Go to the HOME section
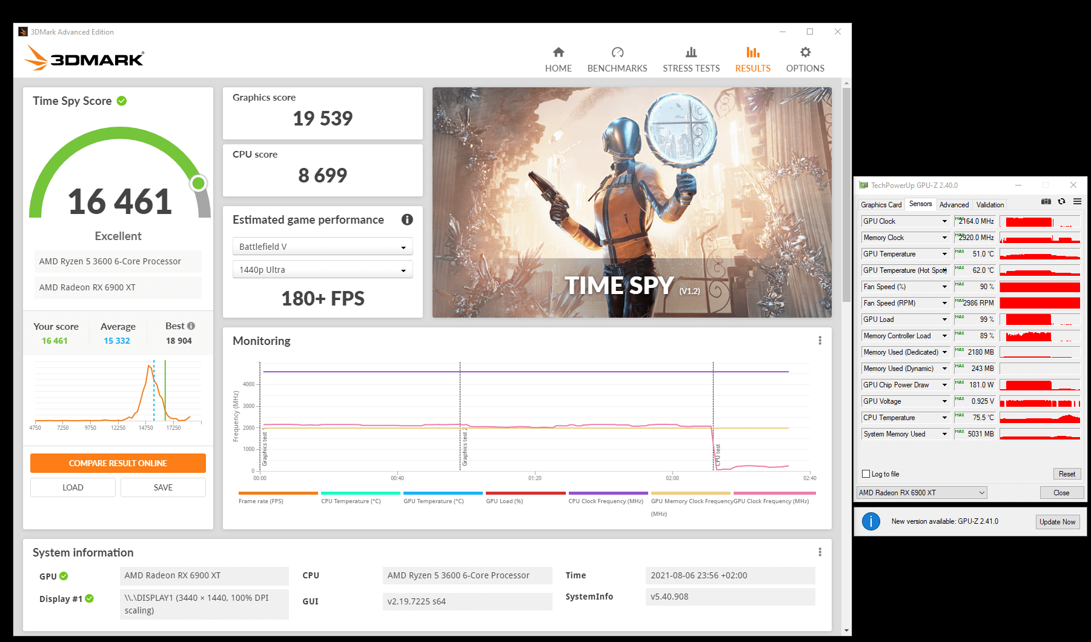This screenshot has width=1091, height=642. pyautogui.click(x=559, y=59)
